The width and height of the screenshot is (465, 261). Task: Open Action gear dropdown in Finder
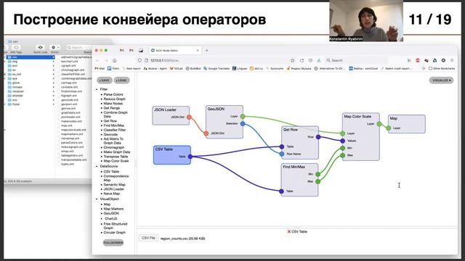pyautogui.click(x=55, y=47)
